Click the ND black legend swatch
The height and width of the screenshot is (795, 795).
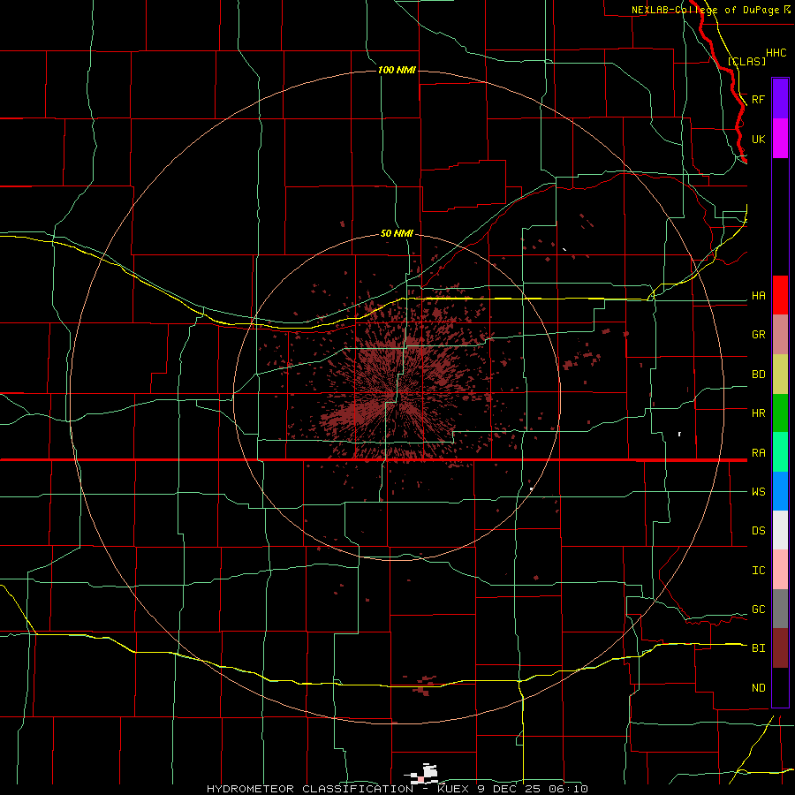click(x=780, y=687)
